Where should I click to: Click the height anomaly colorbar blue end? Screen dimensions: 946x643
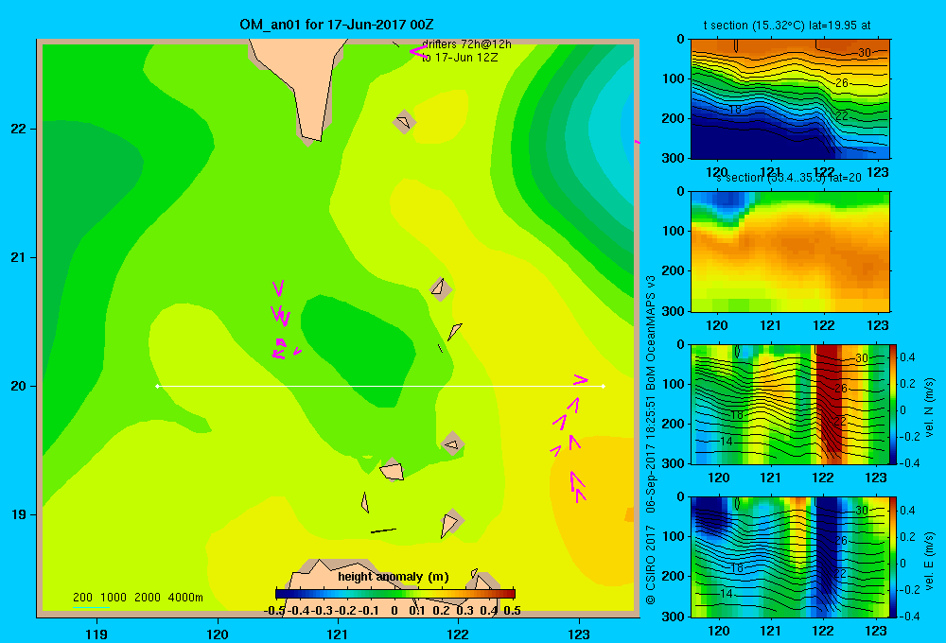284,594
